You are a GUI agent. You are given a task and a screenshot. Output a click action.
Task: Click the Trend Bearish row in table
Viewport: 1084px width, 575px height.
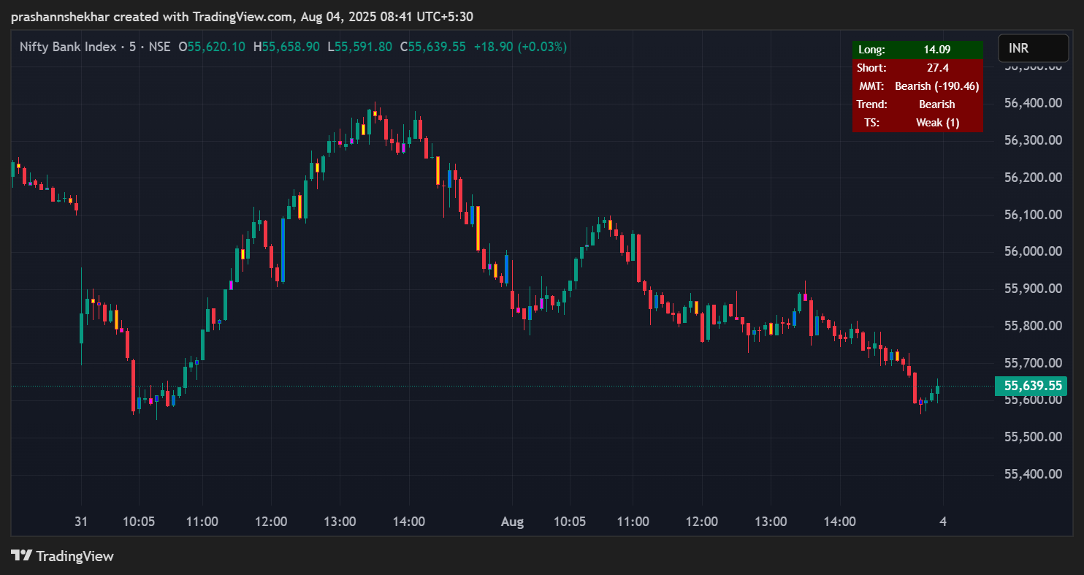pyautogui.click(x=917, y=104)
